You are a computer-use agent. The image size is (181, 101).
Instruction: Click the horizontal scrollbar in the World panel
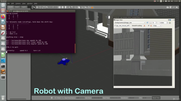(x=18, y=99)
